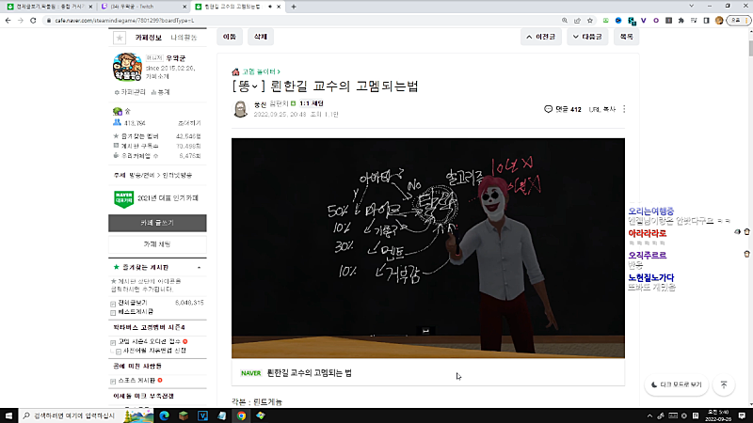Image resolution: width=753 pixels, height=423 pixels.
Task: Click the 초대하기 invite link
Action: click(189, 123)
